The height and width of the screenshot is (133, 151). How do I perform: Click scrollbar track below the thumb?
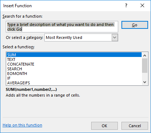click(145, 76)
